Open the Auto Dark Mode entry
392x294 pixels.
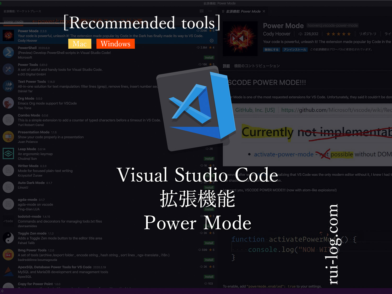[108, 187]
